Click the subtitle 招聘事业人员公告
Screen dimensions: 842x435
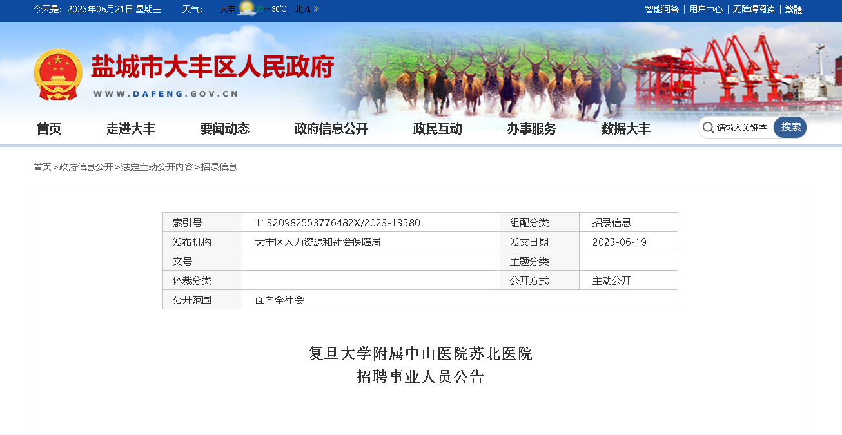click(x=420, y=377)
